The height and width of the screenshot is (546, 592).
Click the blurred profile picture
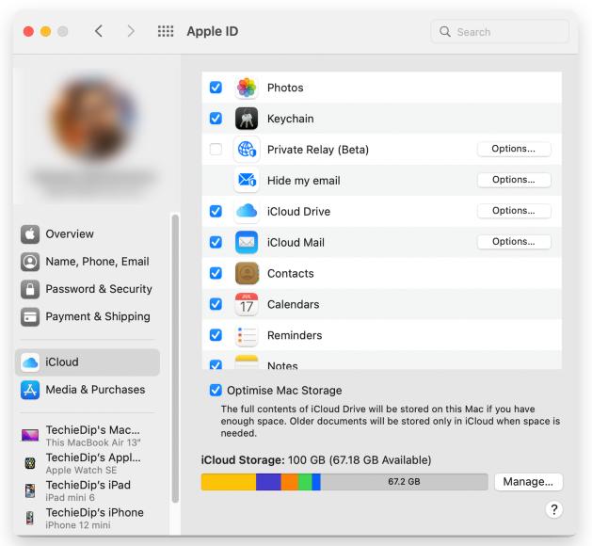(93, 117)
